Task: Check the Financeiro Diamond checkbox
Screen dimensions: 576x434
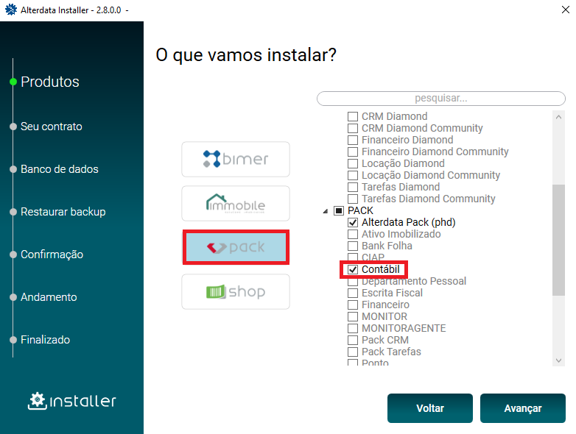Action: (353, 140)
